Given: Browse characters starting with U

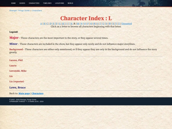Looking at the screenshot, I should tap(103, 24).
